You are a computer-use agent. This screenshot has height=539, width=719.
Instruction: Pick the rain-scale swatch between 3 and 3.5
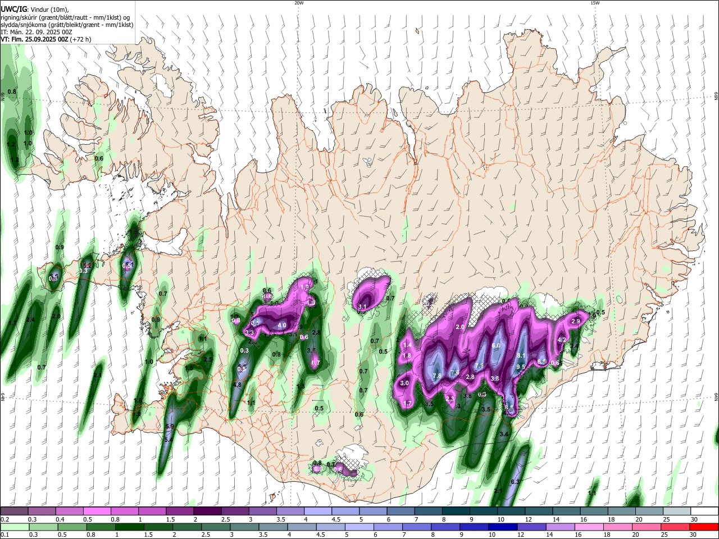coord(244,527)
